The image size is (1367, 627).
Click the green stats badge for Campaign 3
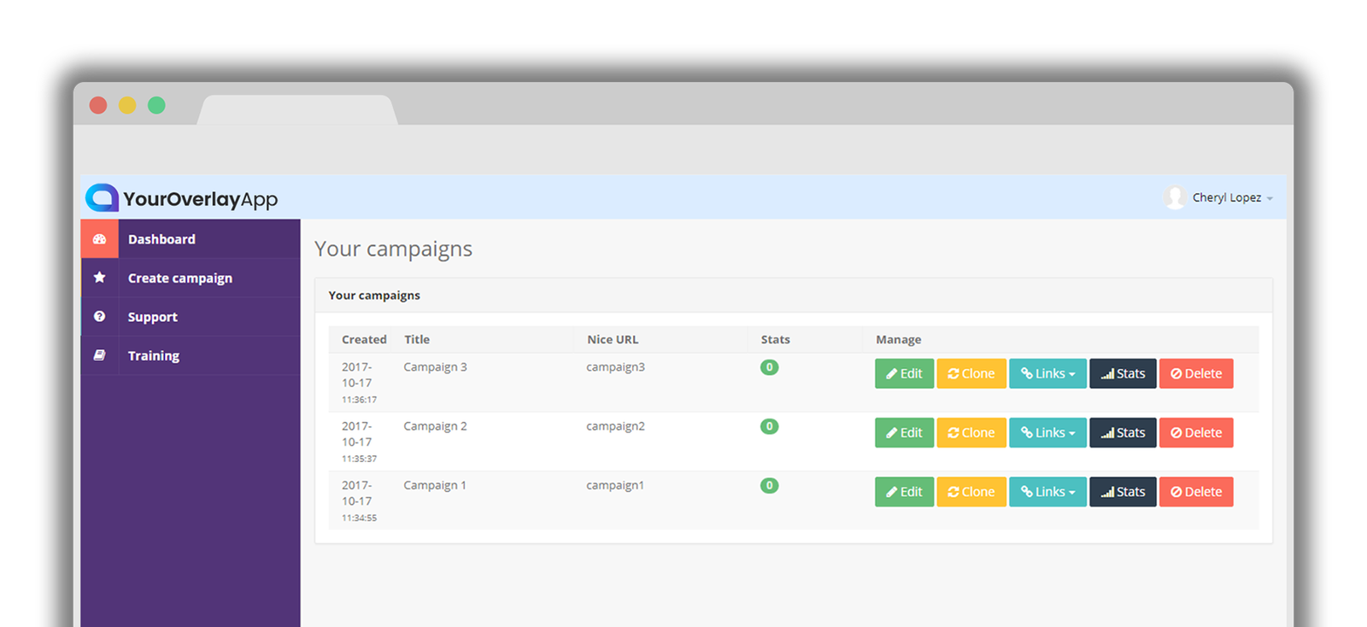tap(769, 367)
